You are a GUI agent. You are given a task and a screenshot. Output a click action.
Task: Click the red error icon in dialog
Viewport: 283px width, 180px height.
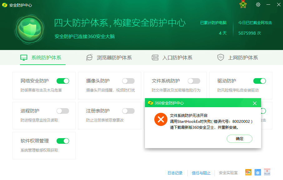(x=161, y=119)
